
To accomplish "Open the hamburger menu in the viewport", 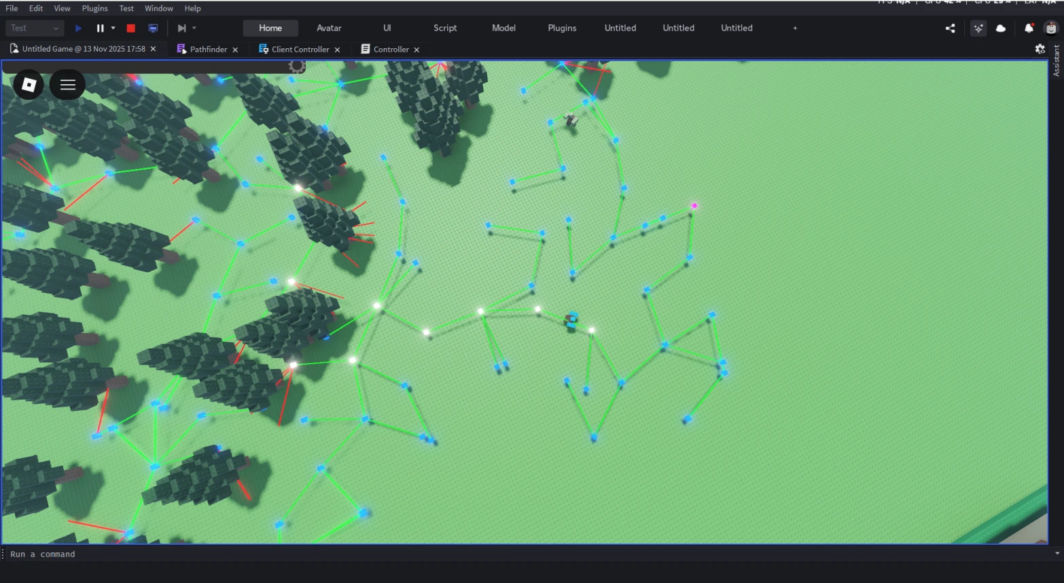I will point(67,85).
